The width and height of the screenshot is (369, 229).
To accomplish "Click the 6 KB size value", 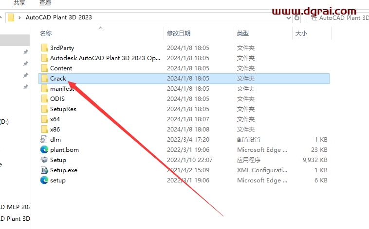I will 321,180.
